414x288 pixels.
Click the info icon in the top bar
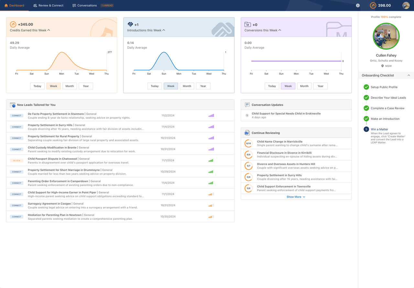(x=358, y=5)
